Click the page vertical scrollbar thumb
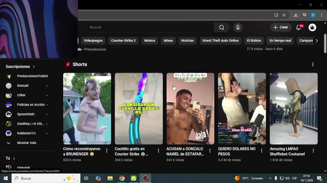The height and width of the screenshot is (183, 327). click(325, 43)
